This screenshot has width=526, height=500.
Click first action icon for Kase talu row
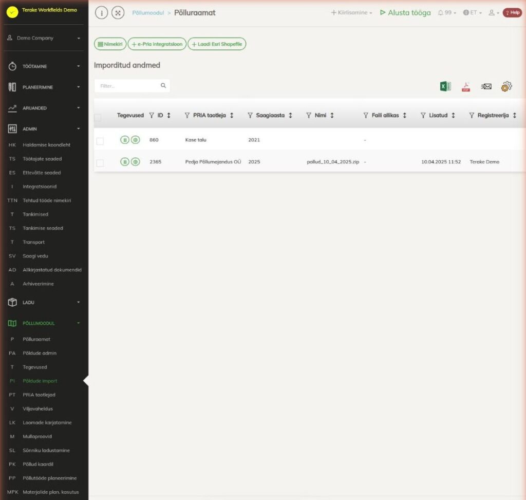pos(124,140)
